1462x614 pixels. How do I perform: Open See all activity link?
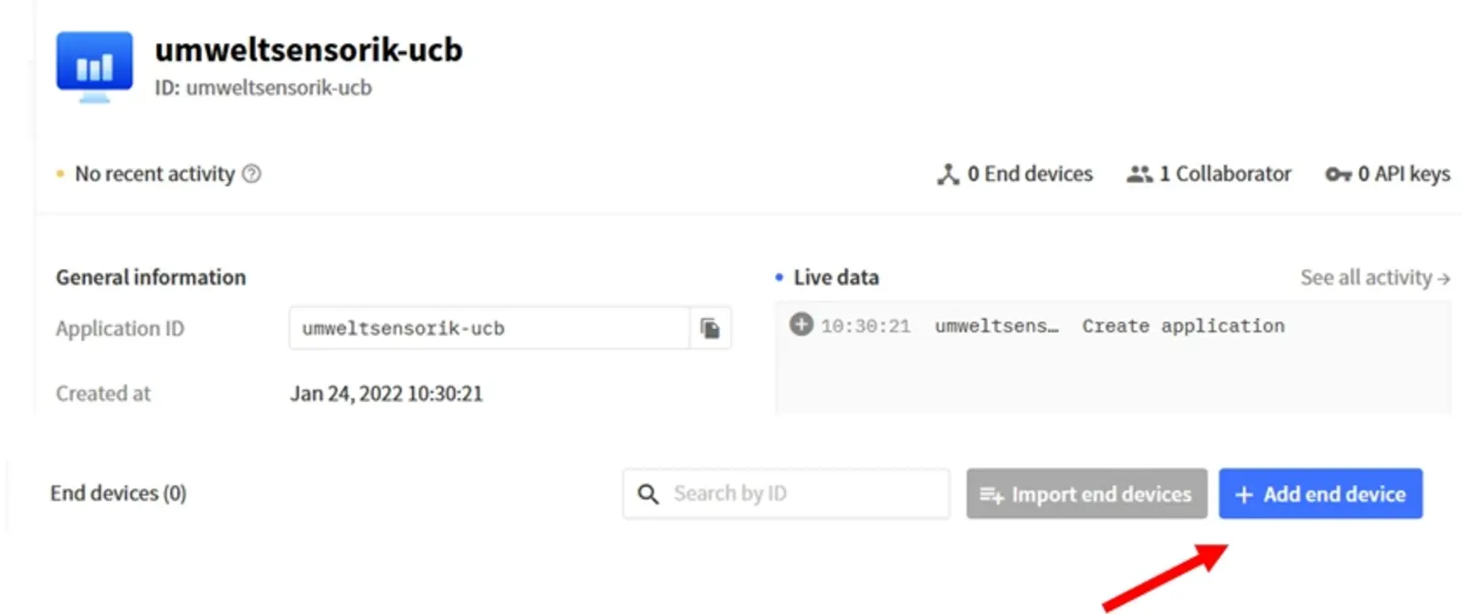(x=1374, y=278)
